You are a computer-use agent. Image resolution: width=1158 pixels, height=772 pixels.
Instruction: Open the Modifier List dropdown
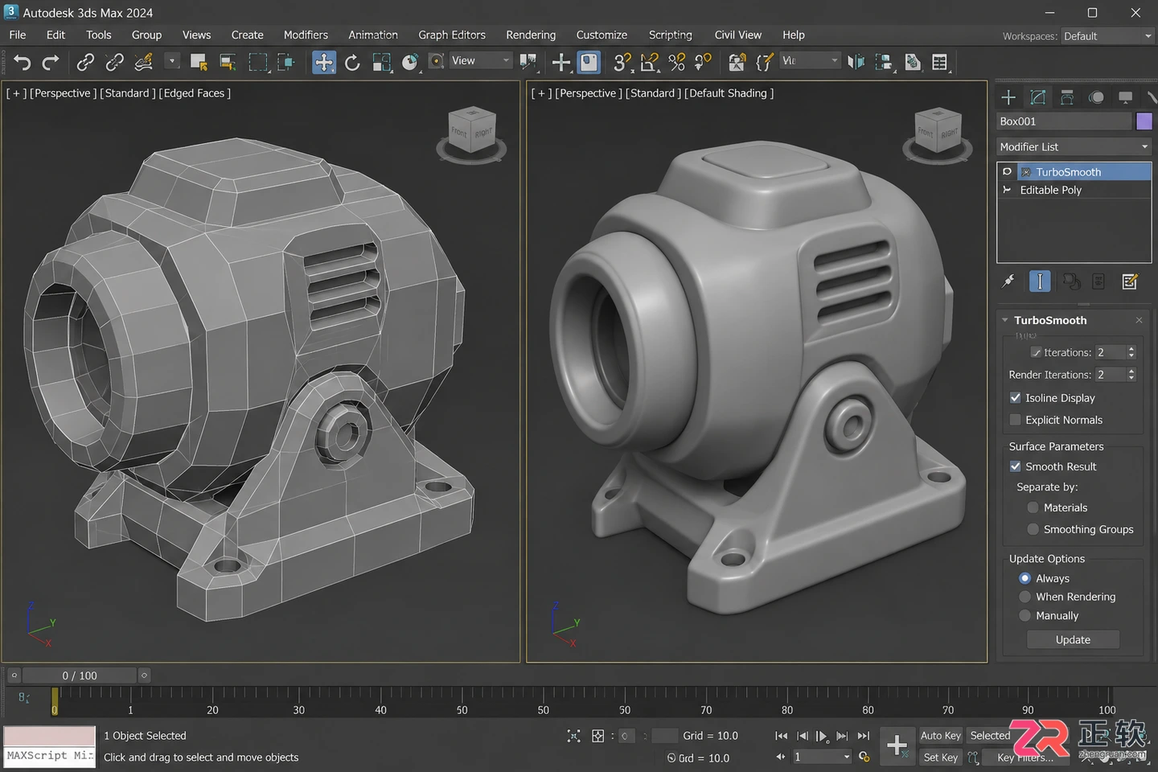pyautogui.click(x=1074, y=146)
